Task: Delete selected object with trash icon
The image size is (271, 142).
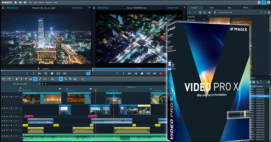Action: [17, 79]
